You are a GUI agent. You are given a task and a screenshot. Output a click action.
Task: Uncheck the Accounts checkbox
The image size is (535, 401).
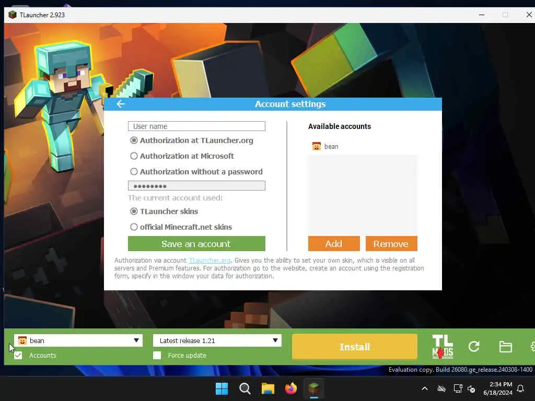[x=18, y=355]
